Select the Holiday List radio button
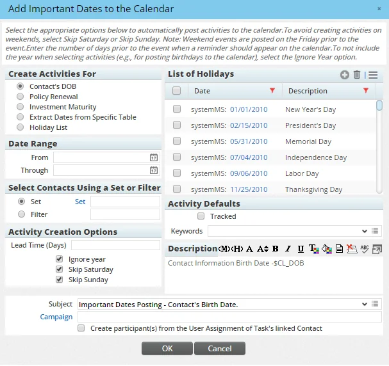 pyautogui.click(x=20, y=127)
